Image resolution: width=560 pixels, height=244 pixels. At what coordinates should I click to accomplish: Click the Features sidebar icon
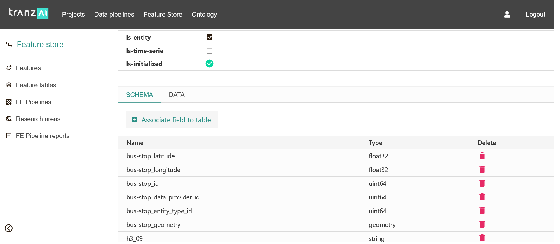(9, 68)
